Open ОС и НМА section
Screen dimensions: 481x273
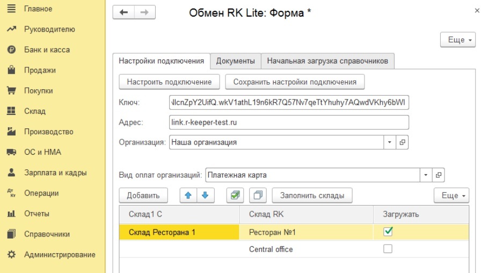42,152
